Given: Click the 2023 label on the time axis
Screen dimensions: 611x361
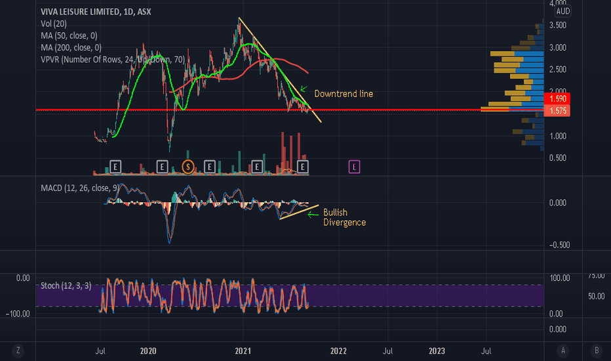Looking at the screenshot, I should (x=437, y=351).
